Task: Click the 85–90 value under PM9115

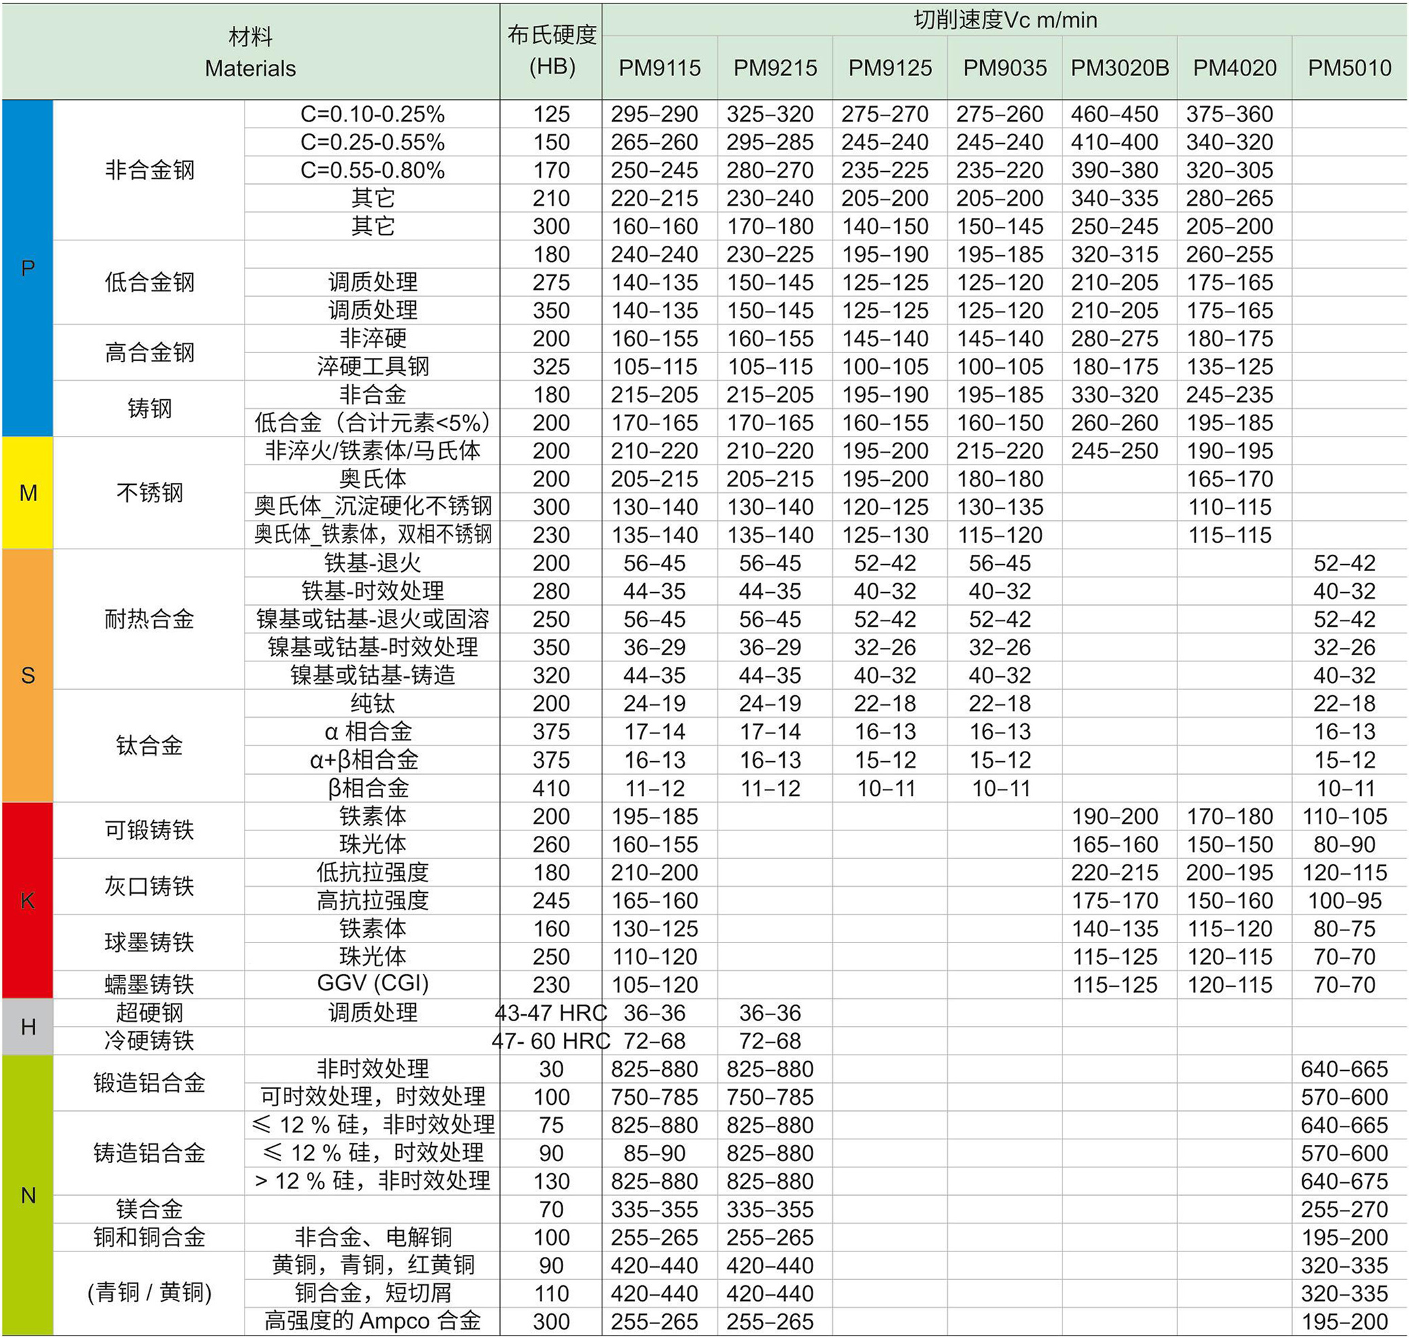Action: [654, 1153]
